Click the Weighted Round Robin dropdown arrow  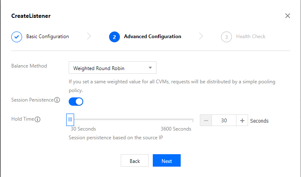point(150,68)
